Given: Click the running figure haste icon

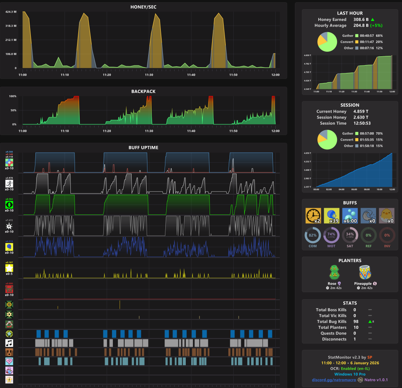Looking at the screenshot, I should click(x=9, y=184).
